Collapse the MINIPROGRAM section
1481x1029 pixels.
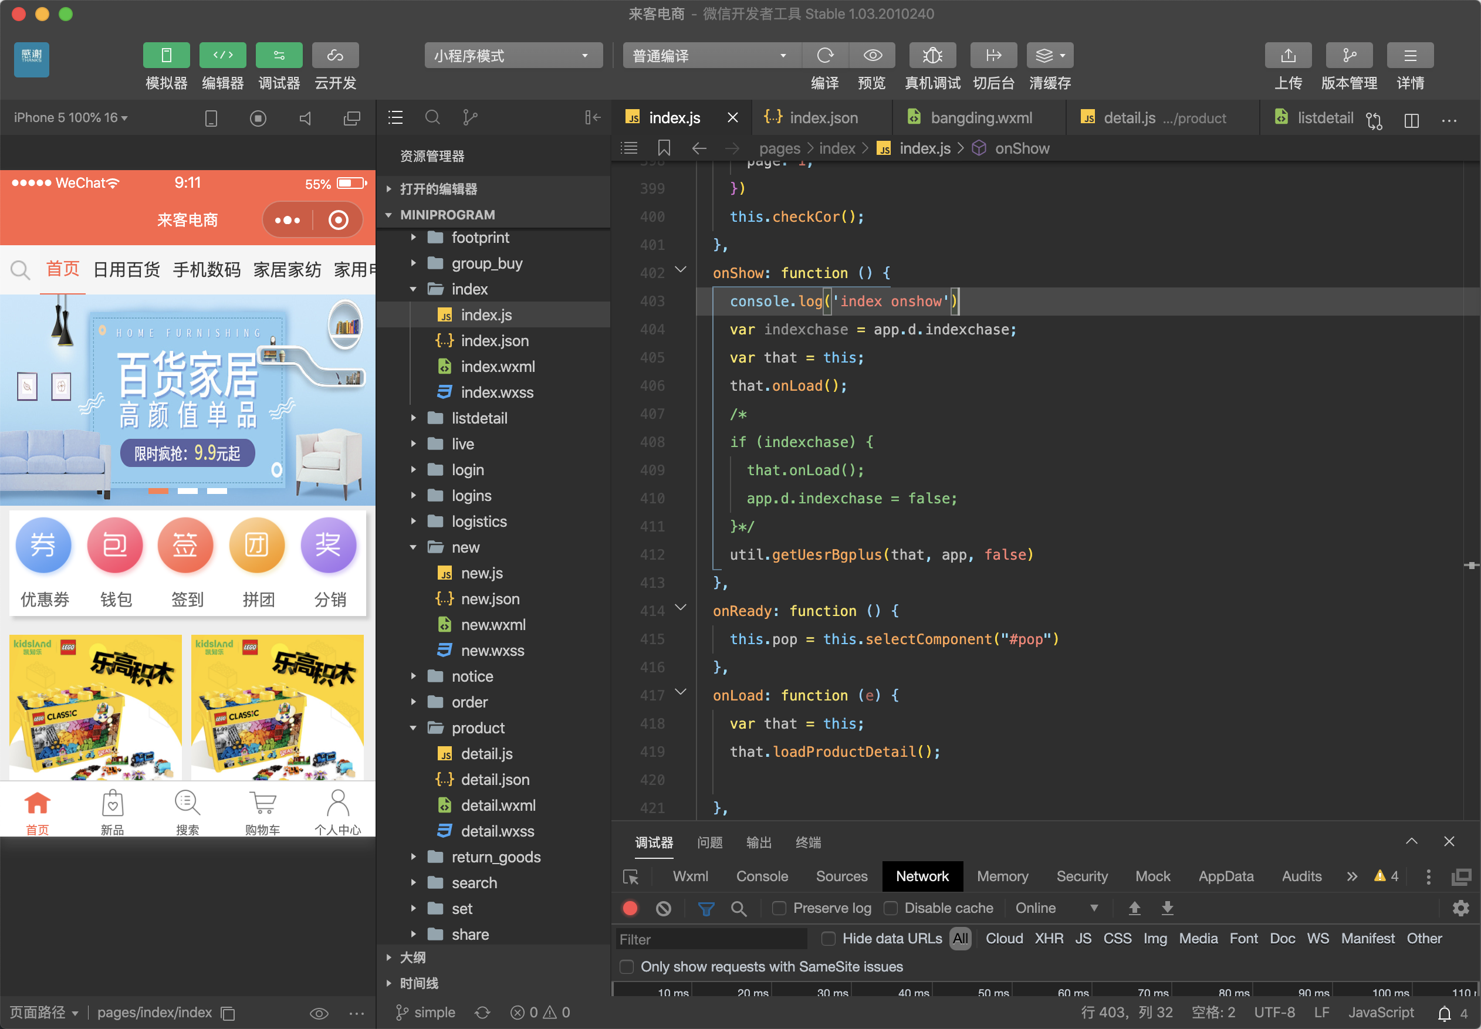pyautogui.click(x=494, y=215)
